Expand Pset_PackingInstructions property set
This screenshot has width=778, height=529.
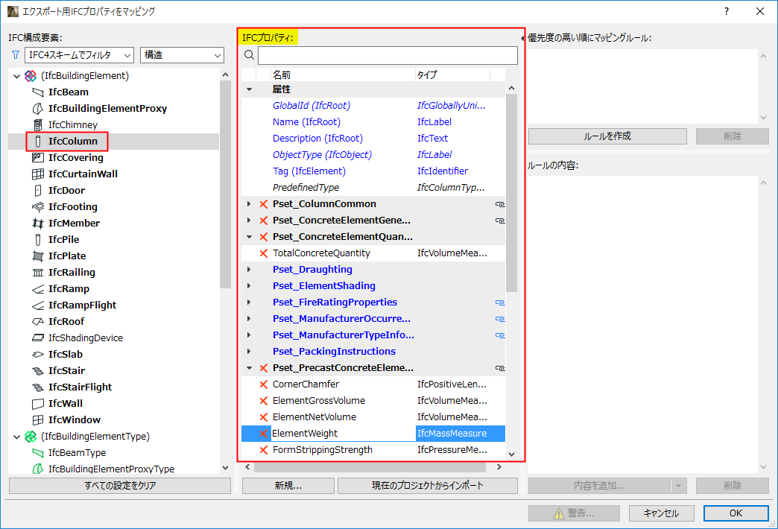[x=250, y=352]
